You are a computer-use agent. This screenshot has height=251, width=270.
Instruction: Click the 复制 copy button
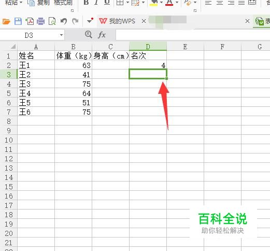pyautogui.click(x=39, y=3)
